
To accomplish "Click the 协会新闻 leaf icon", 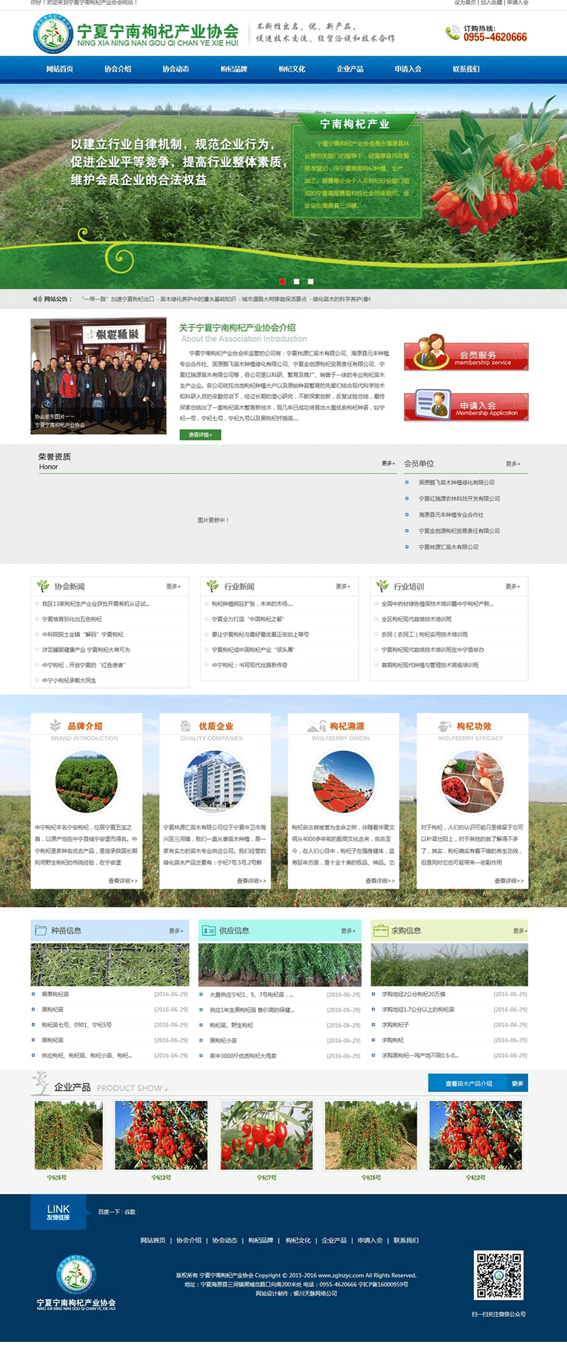I will click(43, 586).
